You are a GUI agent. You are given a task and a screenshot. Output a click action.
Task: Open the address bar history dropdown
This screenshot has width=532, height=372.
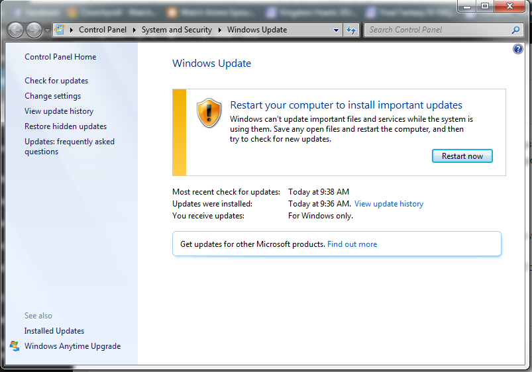(x=336, y=30)
